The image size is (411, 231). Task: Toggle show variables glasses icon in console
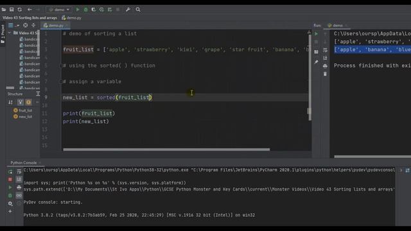point(19,195)
